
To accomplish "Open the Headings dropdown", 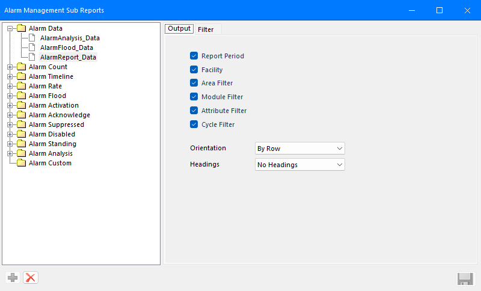I will tap(299, 165).
